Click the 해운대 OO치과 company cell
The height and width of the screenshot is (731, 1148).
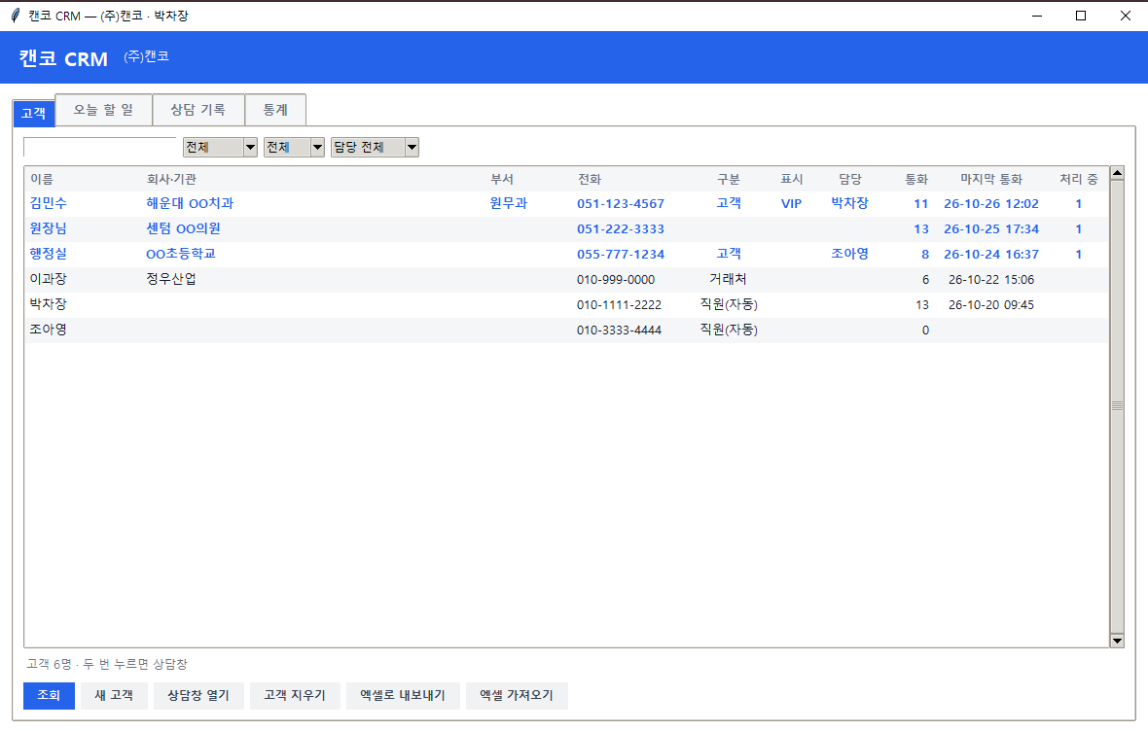[x=190, y=203]
